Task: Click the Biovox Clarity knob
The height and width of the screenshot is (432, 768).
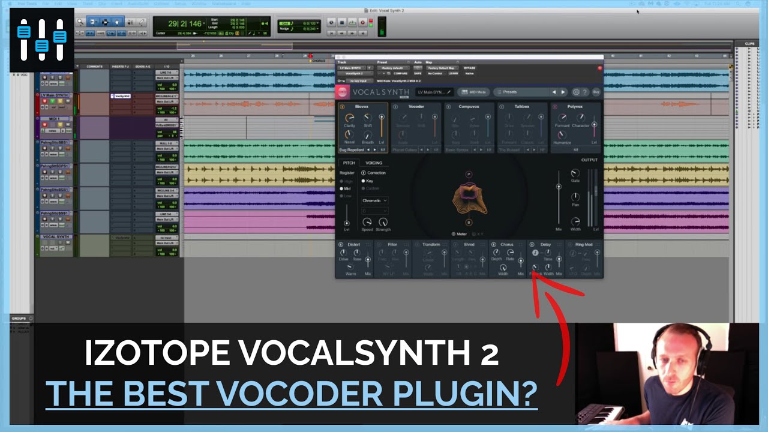Action: pyautogui.click(x=349, y=118)
